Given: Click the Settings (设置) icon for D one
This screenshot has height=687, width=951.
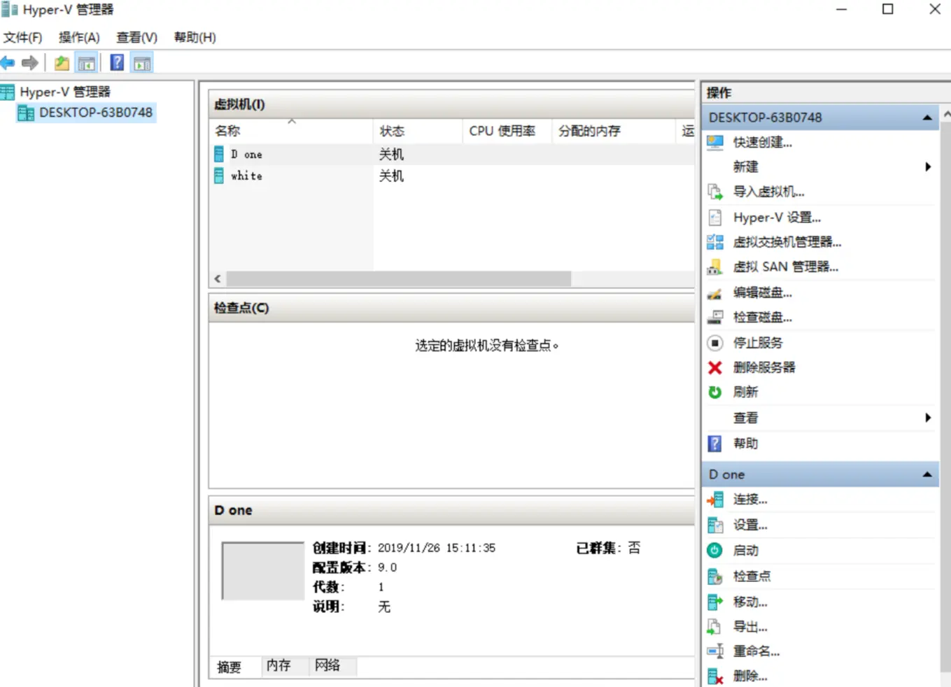Looking at the screenshot, I should coord(715,525).
